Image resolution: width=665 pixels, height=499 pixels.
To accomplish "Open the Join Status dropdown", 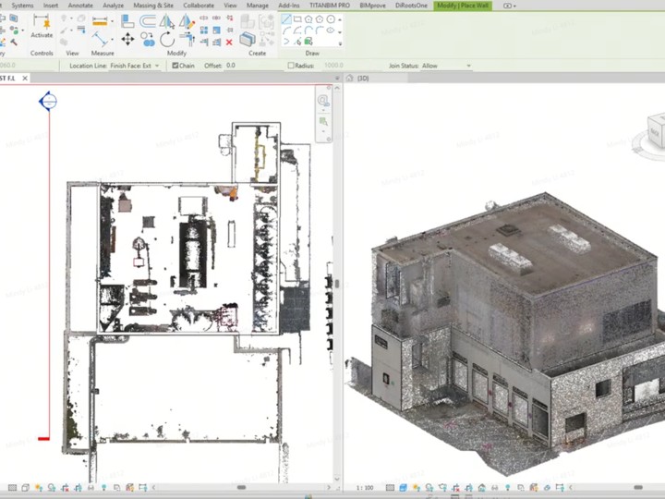I will (x=446, y=66).
